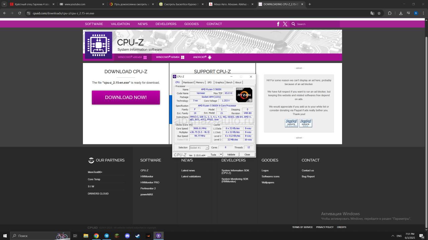Open the Chrome profile avatar N
The image size is (428, 240).
pos(416,13)
